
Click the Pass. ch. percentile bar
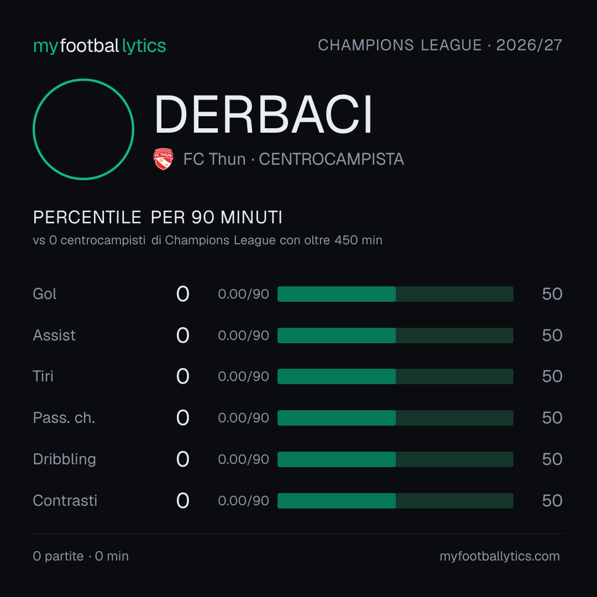pyautogui.click(x=395, y=418)
